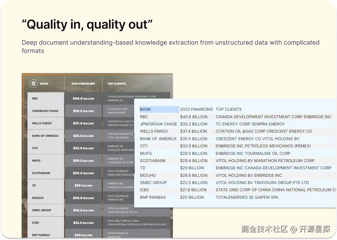The height and width of the screenshot is (240, 337).
Task: Click TC ENERGY CORP SEMPRA ENERGY clients cell
Action: point(250,124)
